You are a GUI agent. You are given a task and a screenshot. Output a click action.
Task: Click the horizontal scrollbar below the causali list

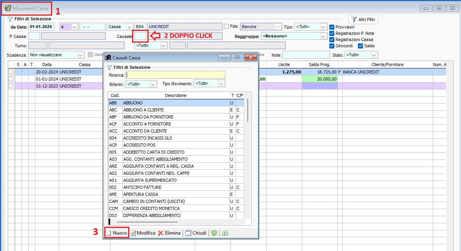click(176, 222)
